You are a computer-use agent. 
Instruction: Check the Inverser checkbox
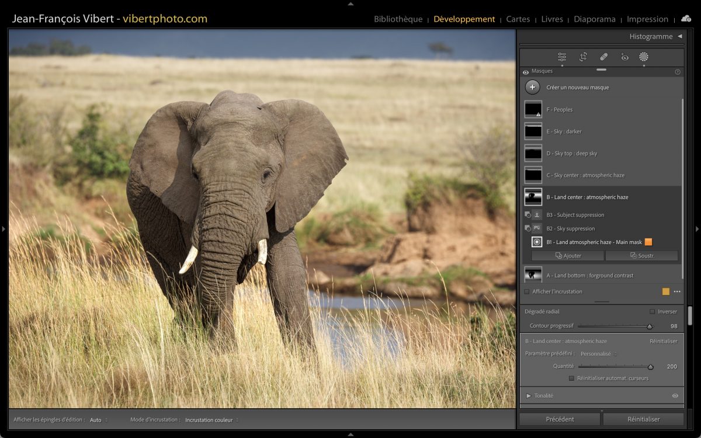653,312
